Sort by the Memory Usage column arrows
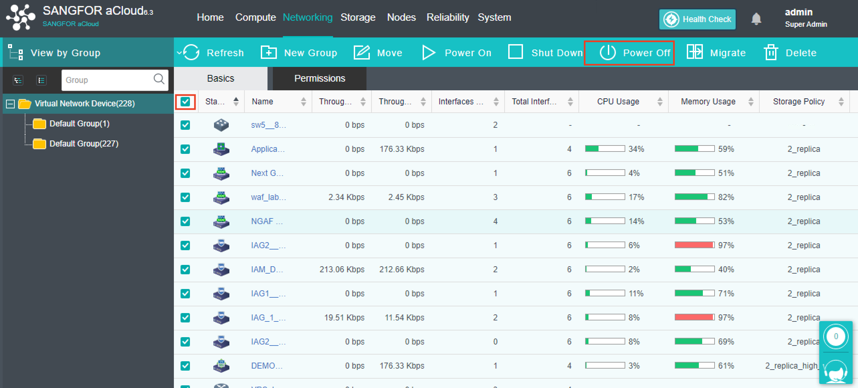The height and width of the screenshot is (388, 858). [751, 102]
